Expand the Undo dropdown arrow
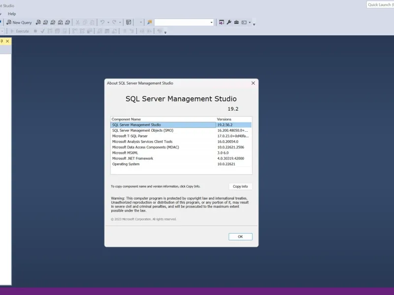This screenshot has width=394, height=295. click(x=108, y=22)
